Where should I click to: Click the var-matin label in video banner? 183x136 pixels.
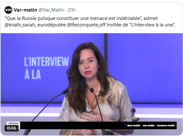tap(148, 125)
